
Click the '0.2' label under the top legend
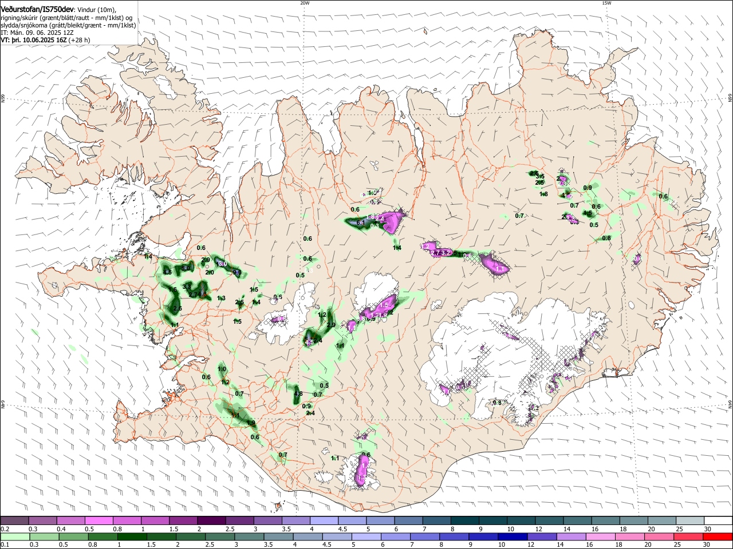point(5,529)
